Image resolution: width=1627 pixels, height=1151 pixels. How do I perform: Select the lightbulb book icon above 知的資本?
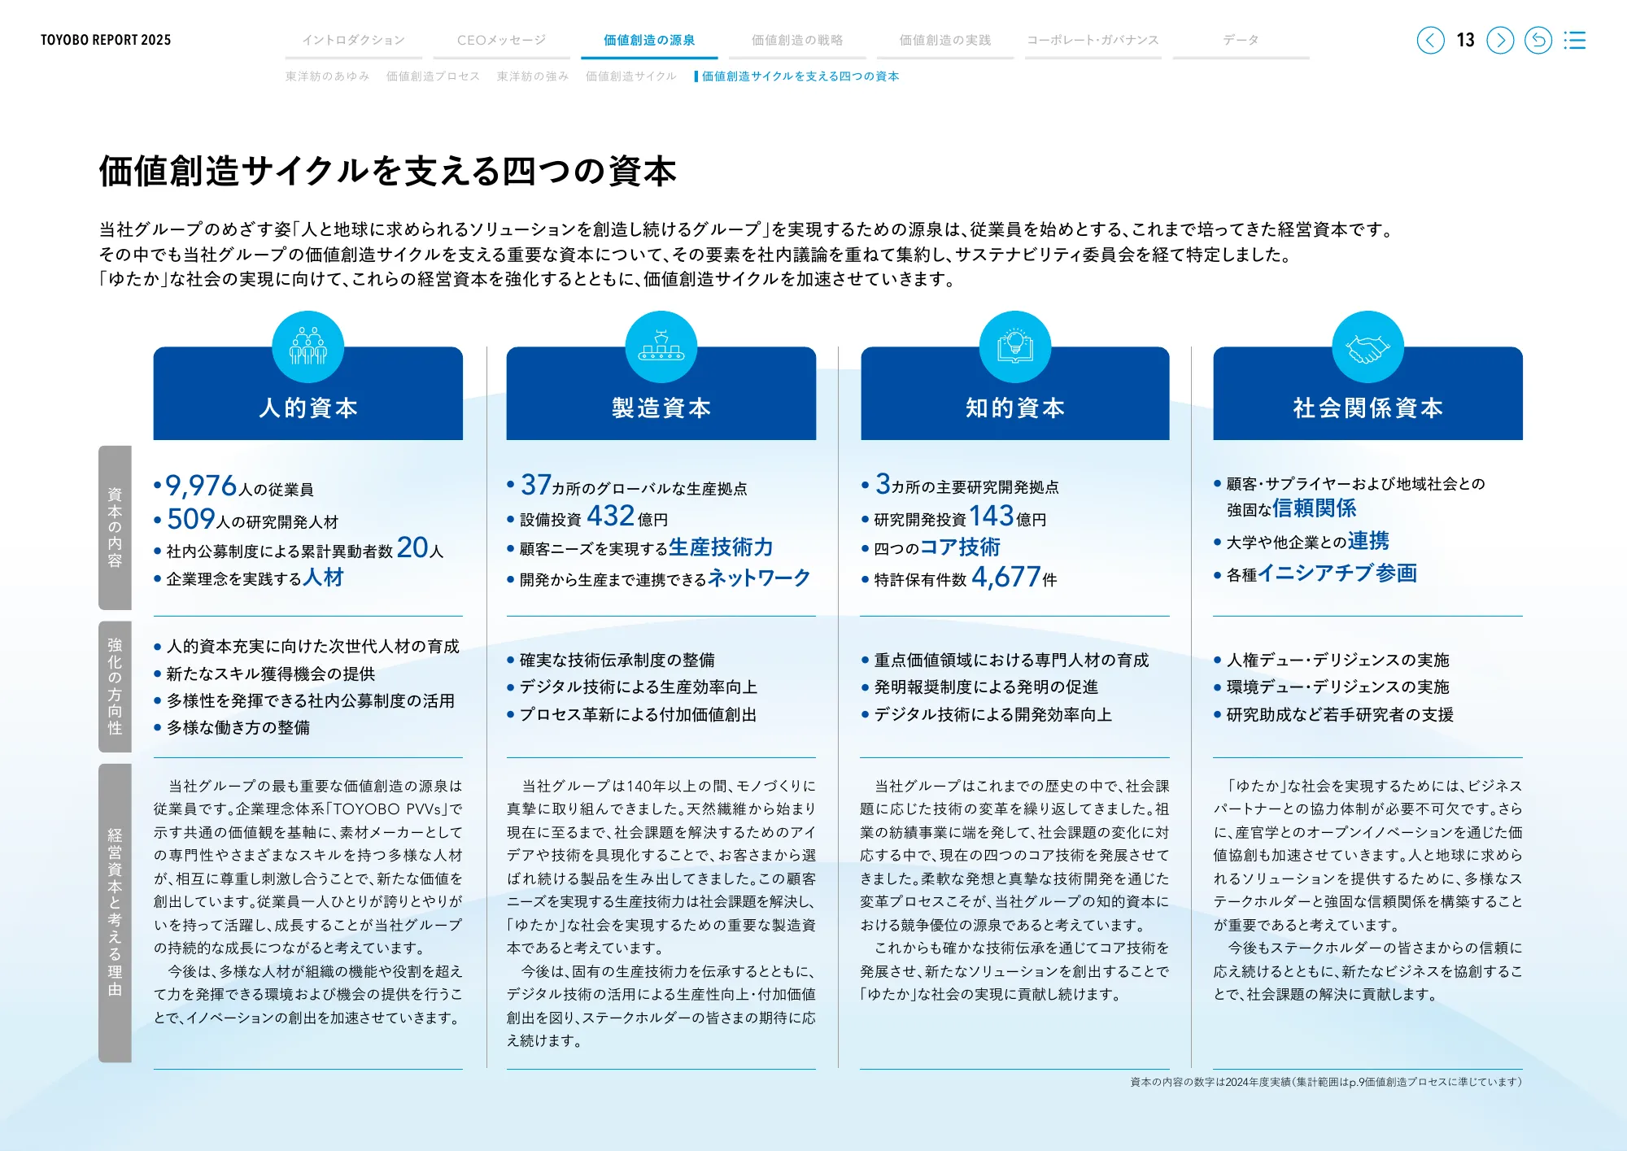(1014, 347)
